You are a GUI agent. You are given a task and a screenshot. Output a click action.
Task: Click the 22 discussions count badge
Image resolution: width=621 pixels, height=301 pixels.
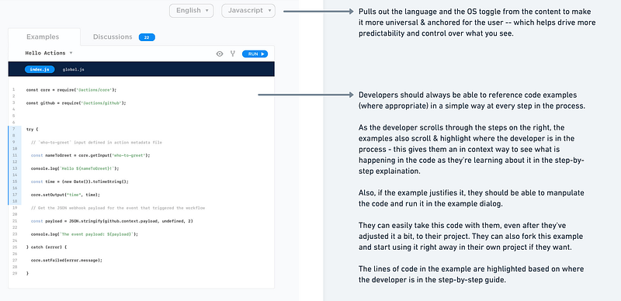click(x=147, y=37)
